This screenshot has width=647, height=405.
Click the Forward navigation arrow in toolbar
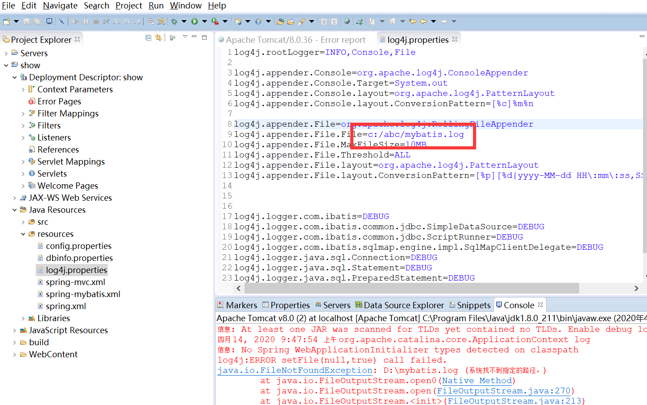pyautogui.click(x=444, y=21)
